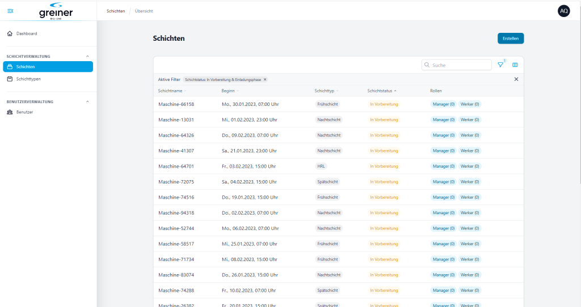Open the AQ user avatar
The width and height of the screenshot is (581, 307).
tap(563, 11)
